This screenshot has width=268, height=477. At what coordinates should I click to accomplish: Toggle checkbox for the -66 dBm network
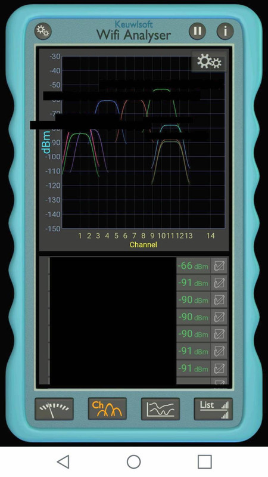click(x=219, y=266)
